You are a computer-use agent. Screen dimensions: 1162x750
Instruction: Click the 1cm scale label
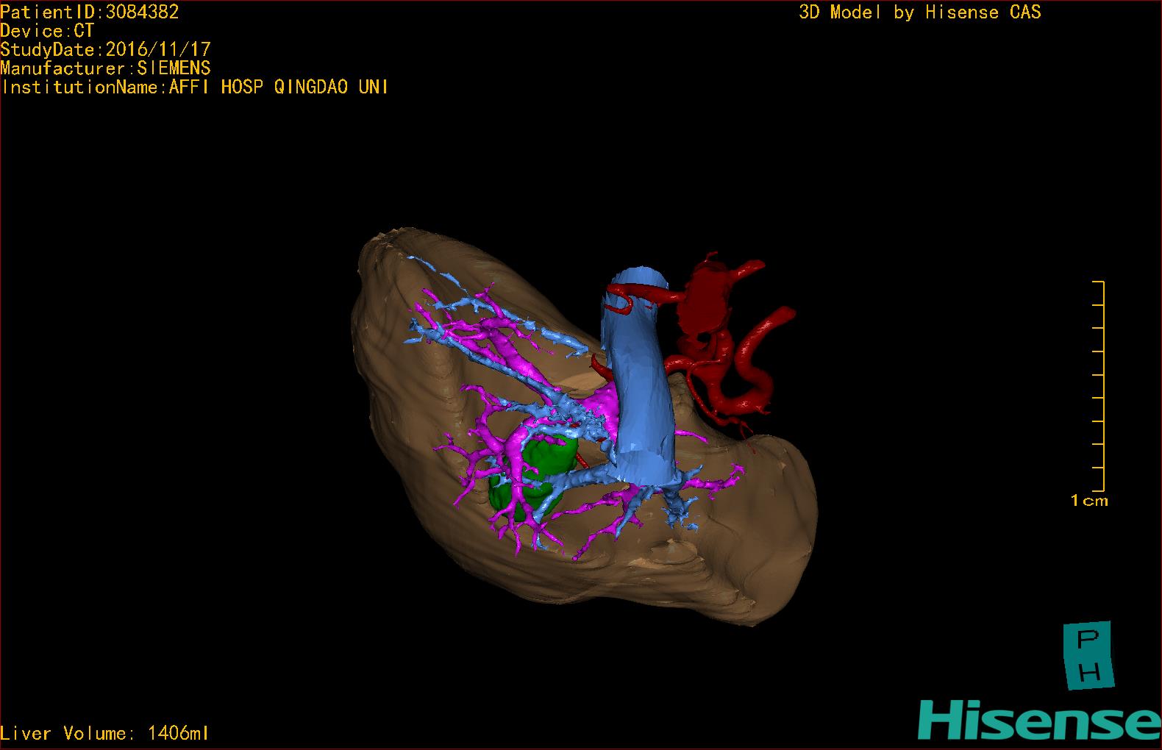[x=1089, y=501]
